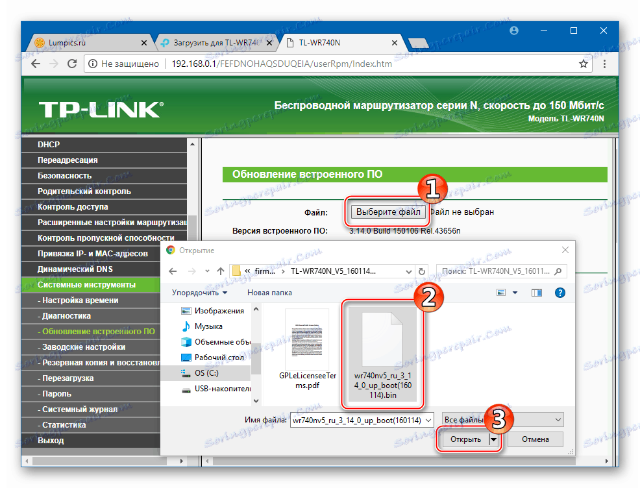
Task: Open the Безопасность menu item
Action: click(104, 175)
